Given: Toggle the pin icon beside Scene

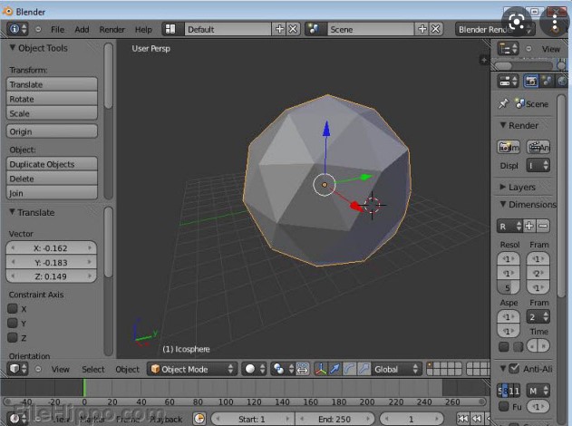Looking at the screenshot, I should (503, 103).
